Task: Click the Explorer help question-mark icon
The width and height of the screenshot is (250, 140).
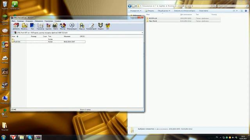Action: 246,11
